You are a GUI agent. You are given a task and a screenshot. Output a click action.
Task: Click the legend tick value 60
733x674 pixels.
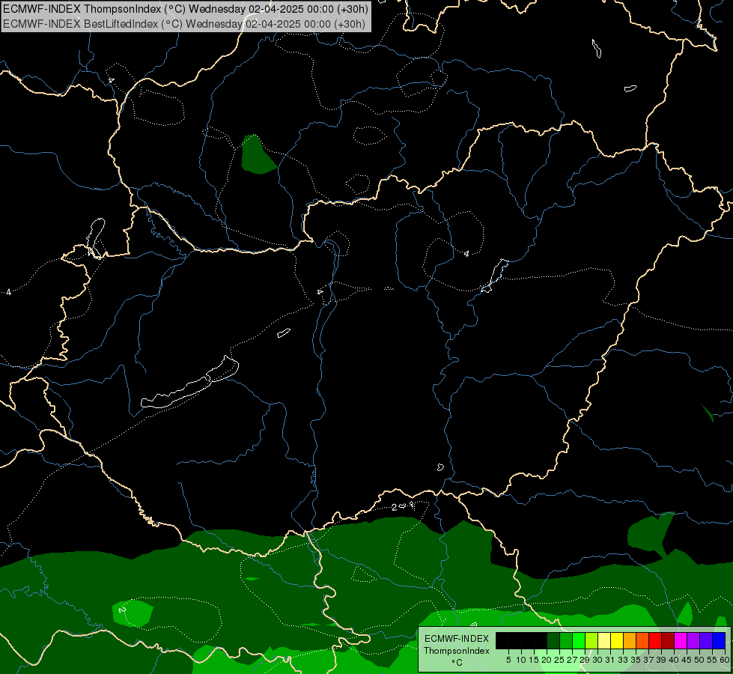click(x=725, y=660)
